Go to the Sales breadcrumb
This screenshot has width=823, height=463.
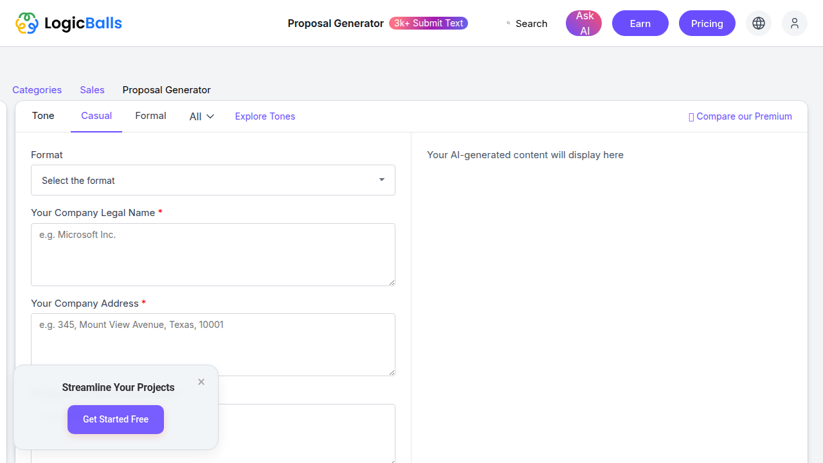coord(92,90)
